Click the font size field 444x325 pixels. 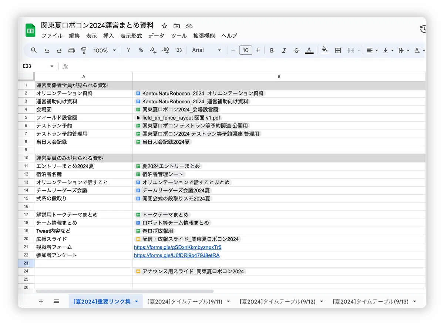tap(246, 50)
